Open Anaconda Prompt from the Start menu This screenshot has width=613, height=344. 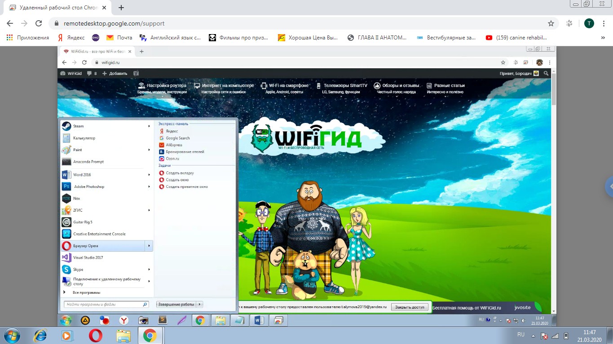coord(106,161)
